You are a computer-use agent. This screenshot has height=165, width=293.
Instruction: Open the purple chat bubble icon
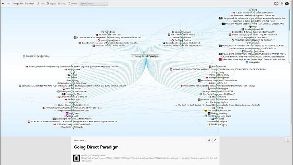click(288, 139)
